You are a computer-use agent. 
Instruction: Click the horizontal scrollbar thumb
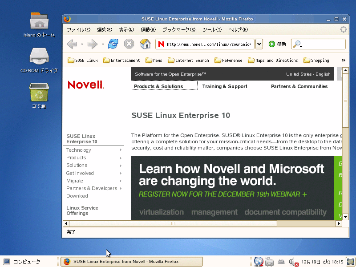click(x=173, y=224)
